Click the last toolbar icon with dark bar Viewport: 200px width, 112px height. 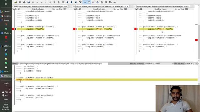coord(115,2)
